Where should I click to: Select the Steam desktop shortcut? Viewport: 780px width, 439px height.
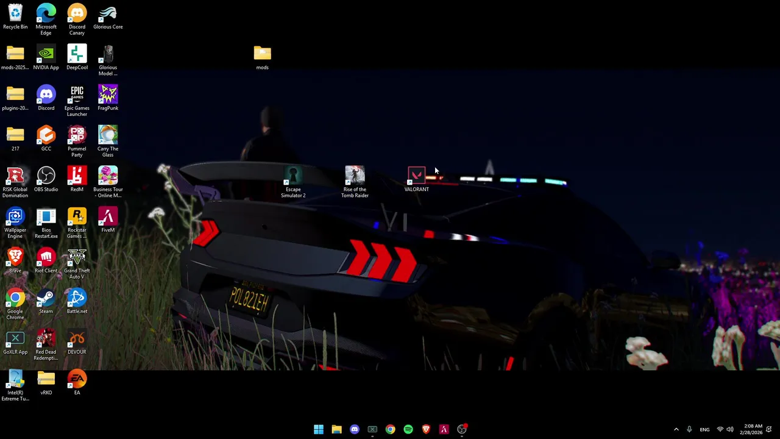pos(46,302)
